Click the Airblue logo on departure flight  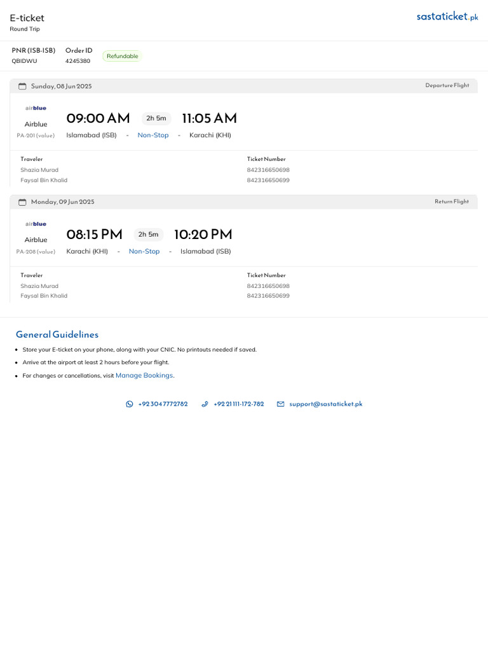(36, 108)
